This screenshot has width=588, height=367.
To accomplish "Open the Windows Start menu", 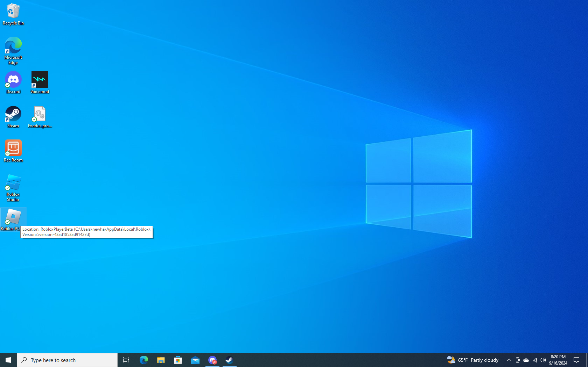I will (x=8, y=360).
